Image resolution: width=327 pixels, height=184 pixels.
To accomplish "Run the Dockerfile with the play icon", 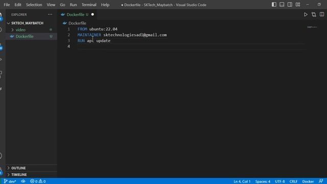I will [306, 14].
